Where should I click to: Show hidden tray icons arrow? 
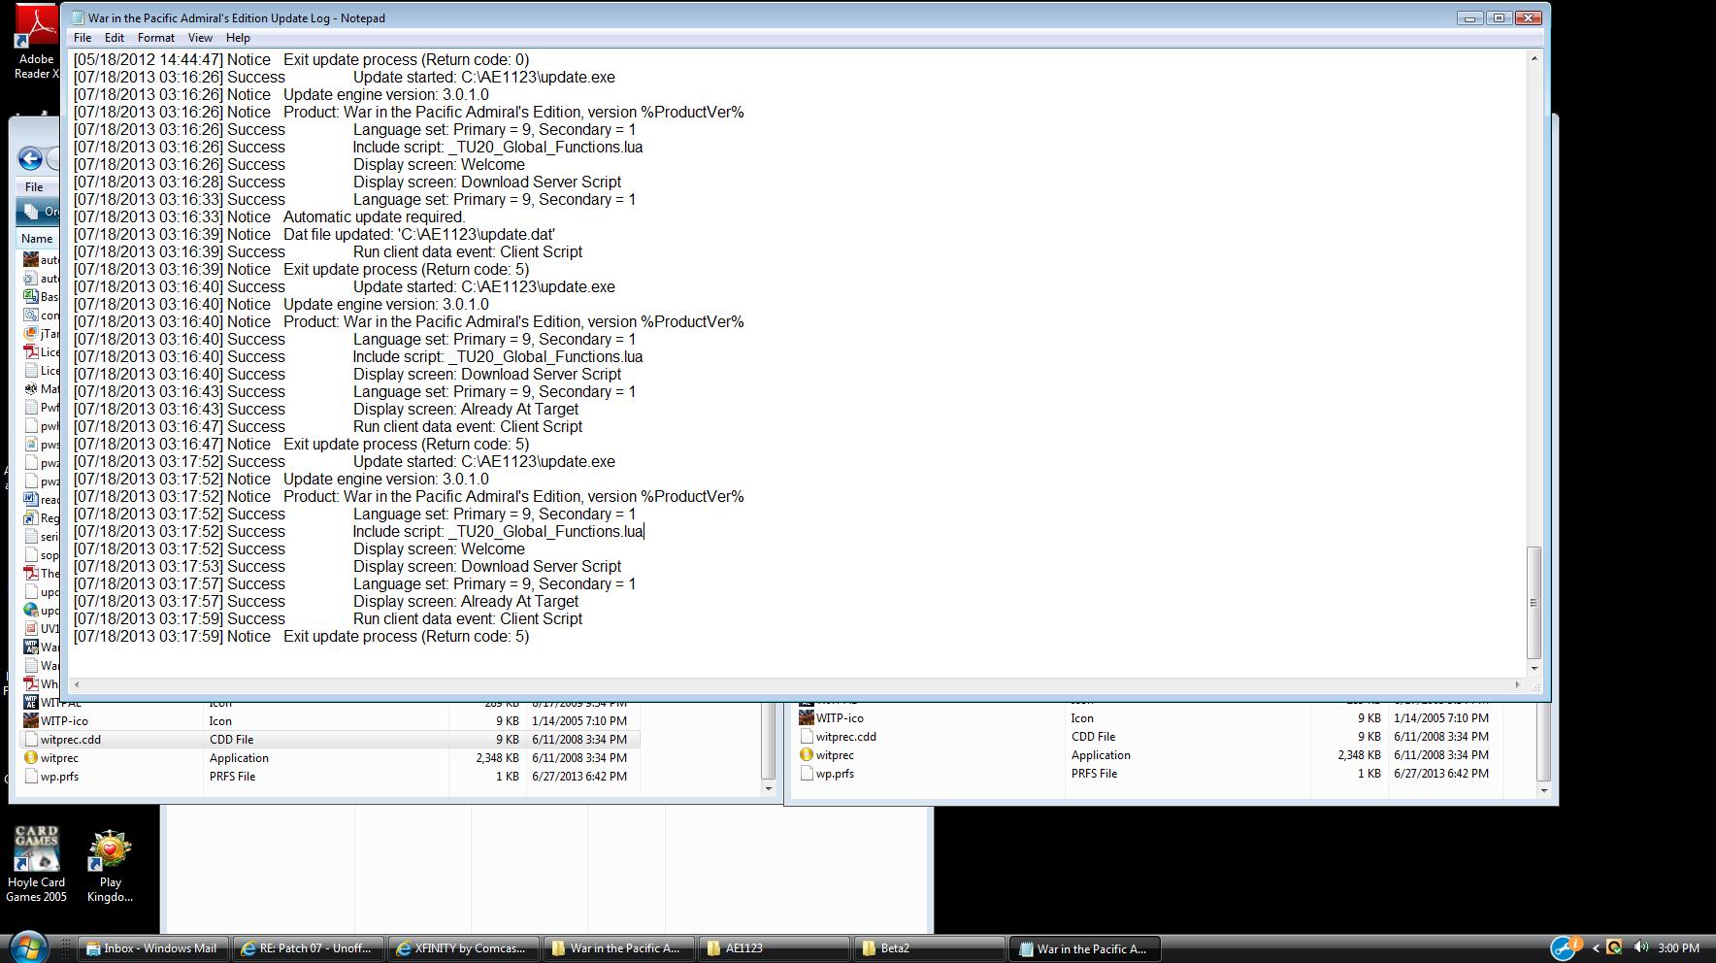click(x=1595, y=948)
